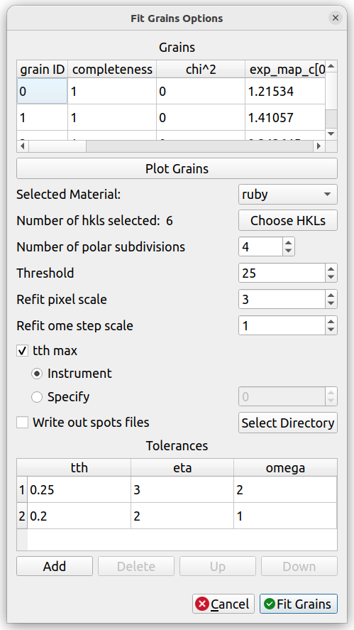This screenshot has width=354, height=630.
Task: Click eta tolerance cell 3
Action: coord(182,490)
